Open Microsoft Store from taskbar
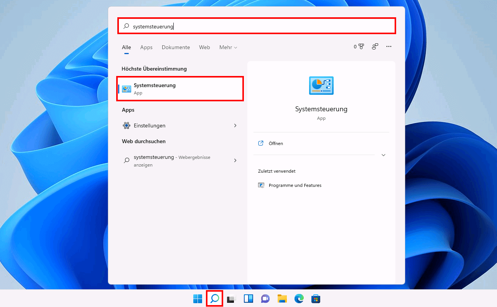The height and width of the screenshot is (307, 497). click(x=316, y=299)
